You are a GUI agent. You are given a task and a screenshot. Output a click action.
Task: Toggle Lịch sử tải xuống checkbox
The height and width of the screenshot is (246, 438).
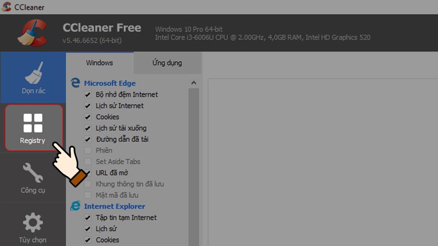click(88, 128)
